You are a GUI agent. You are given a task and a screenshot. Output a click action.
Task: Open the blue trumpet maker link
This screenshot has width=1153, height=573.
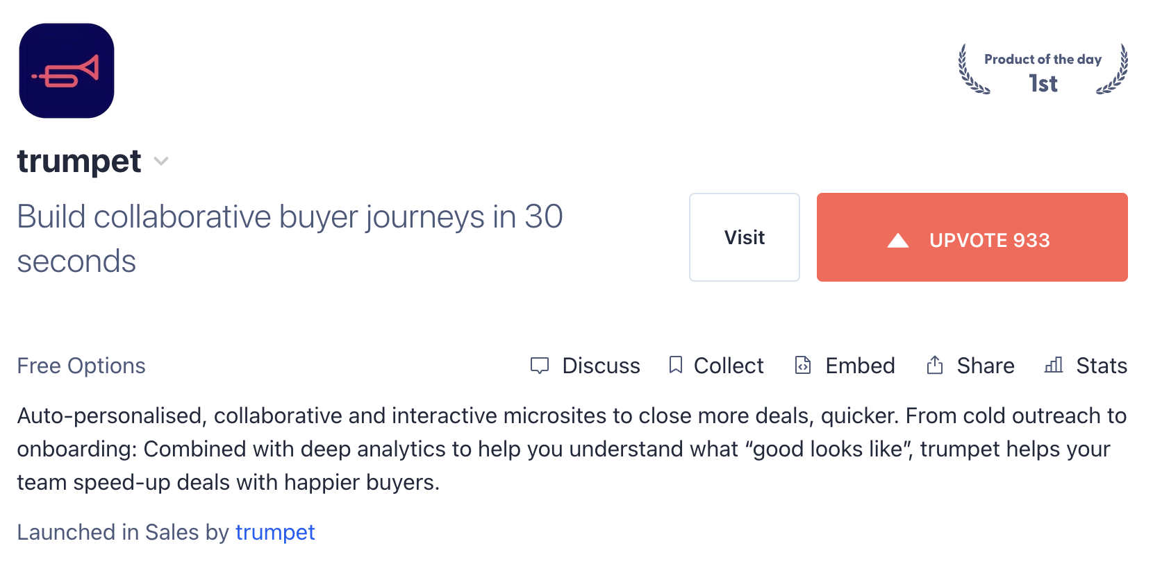tap(275, 532)
